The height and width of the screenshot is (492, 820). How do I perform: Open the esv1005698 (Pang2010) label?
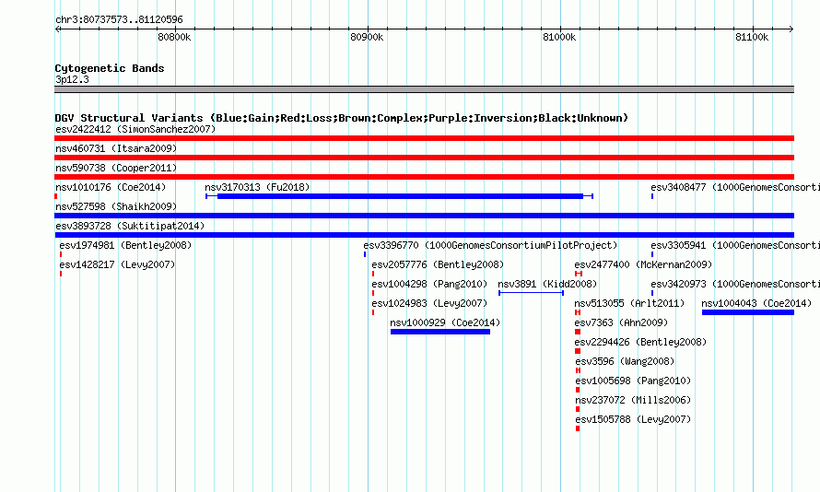(x=633, y=381)
